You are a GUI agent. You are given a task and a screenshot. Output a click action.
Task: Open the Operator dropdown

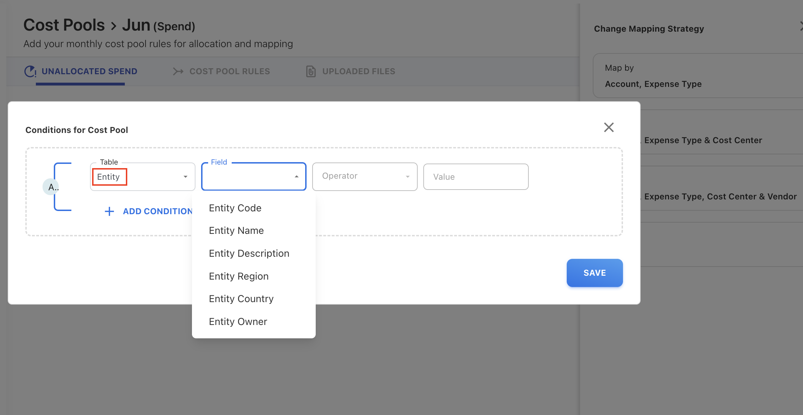click(365, 177)
